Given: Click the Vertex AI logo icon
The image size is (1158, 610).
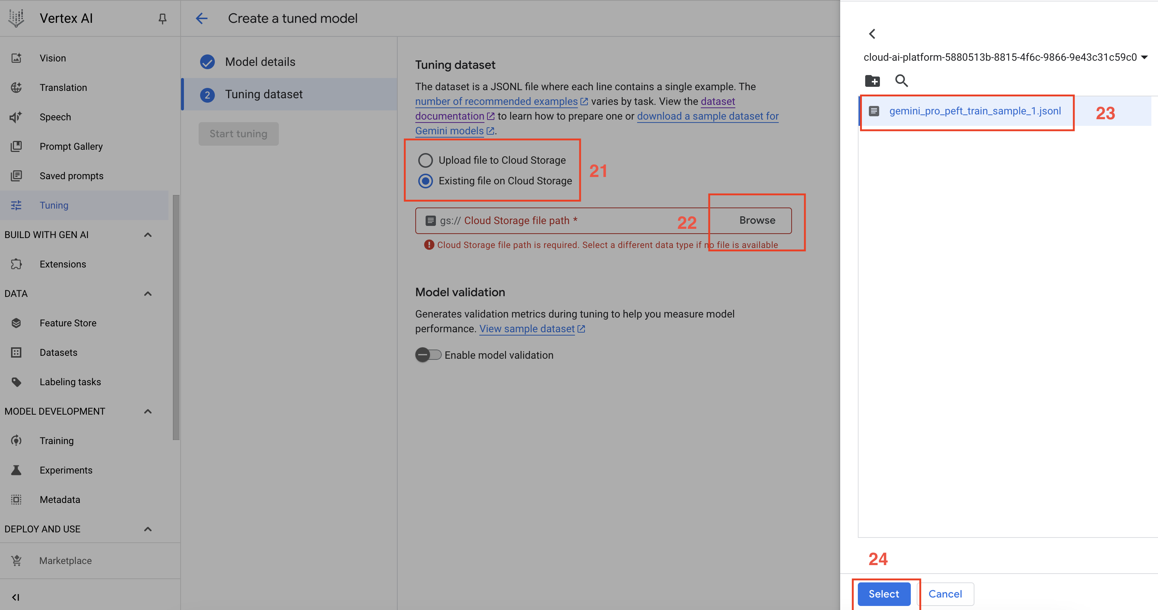Looking at the screenshot, I should pos(16,18).
